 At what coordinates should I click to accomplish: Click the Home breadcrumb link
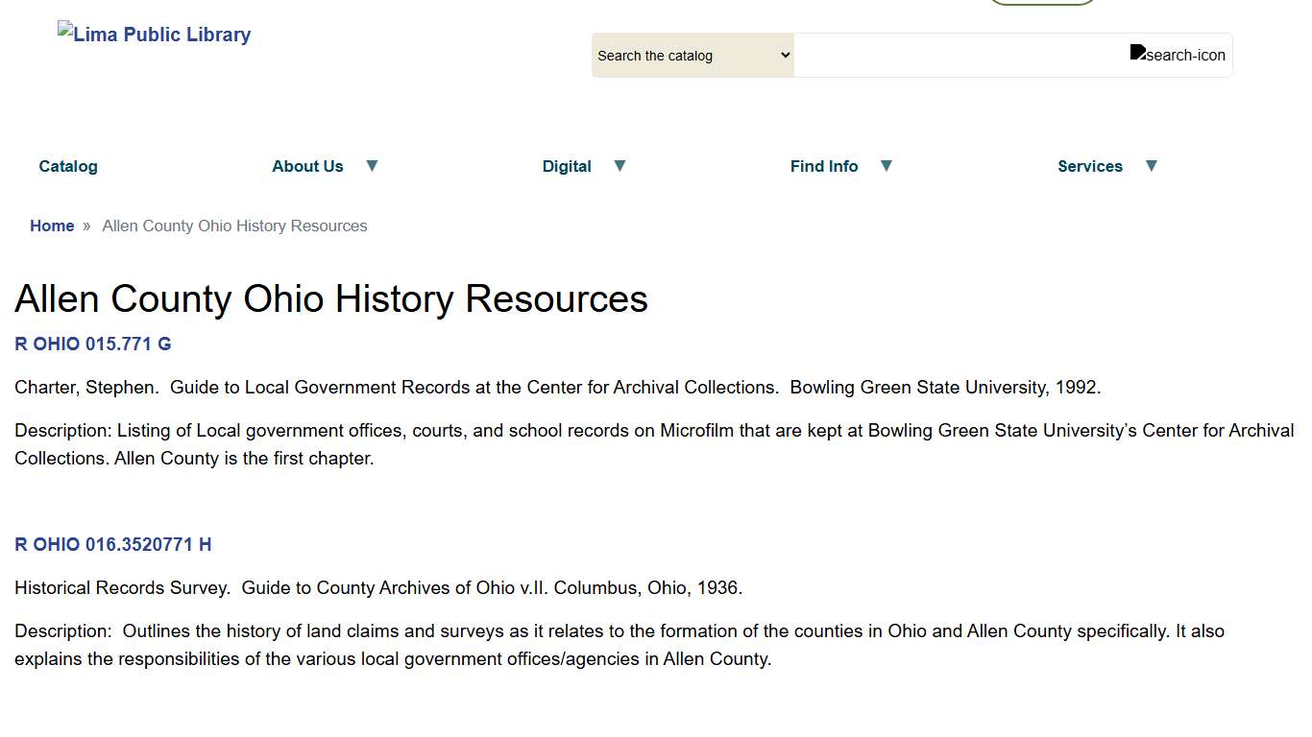52,226
